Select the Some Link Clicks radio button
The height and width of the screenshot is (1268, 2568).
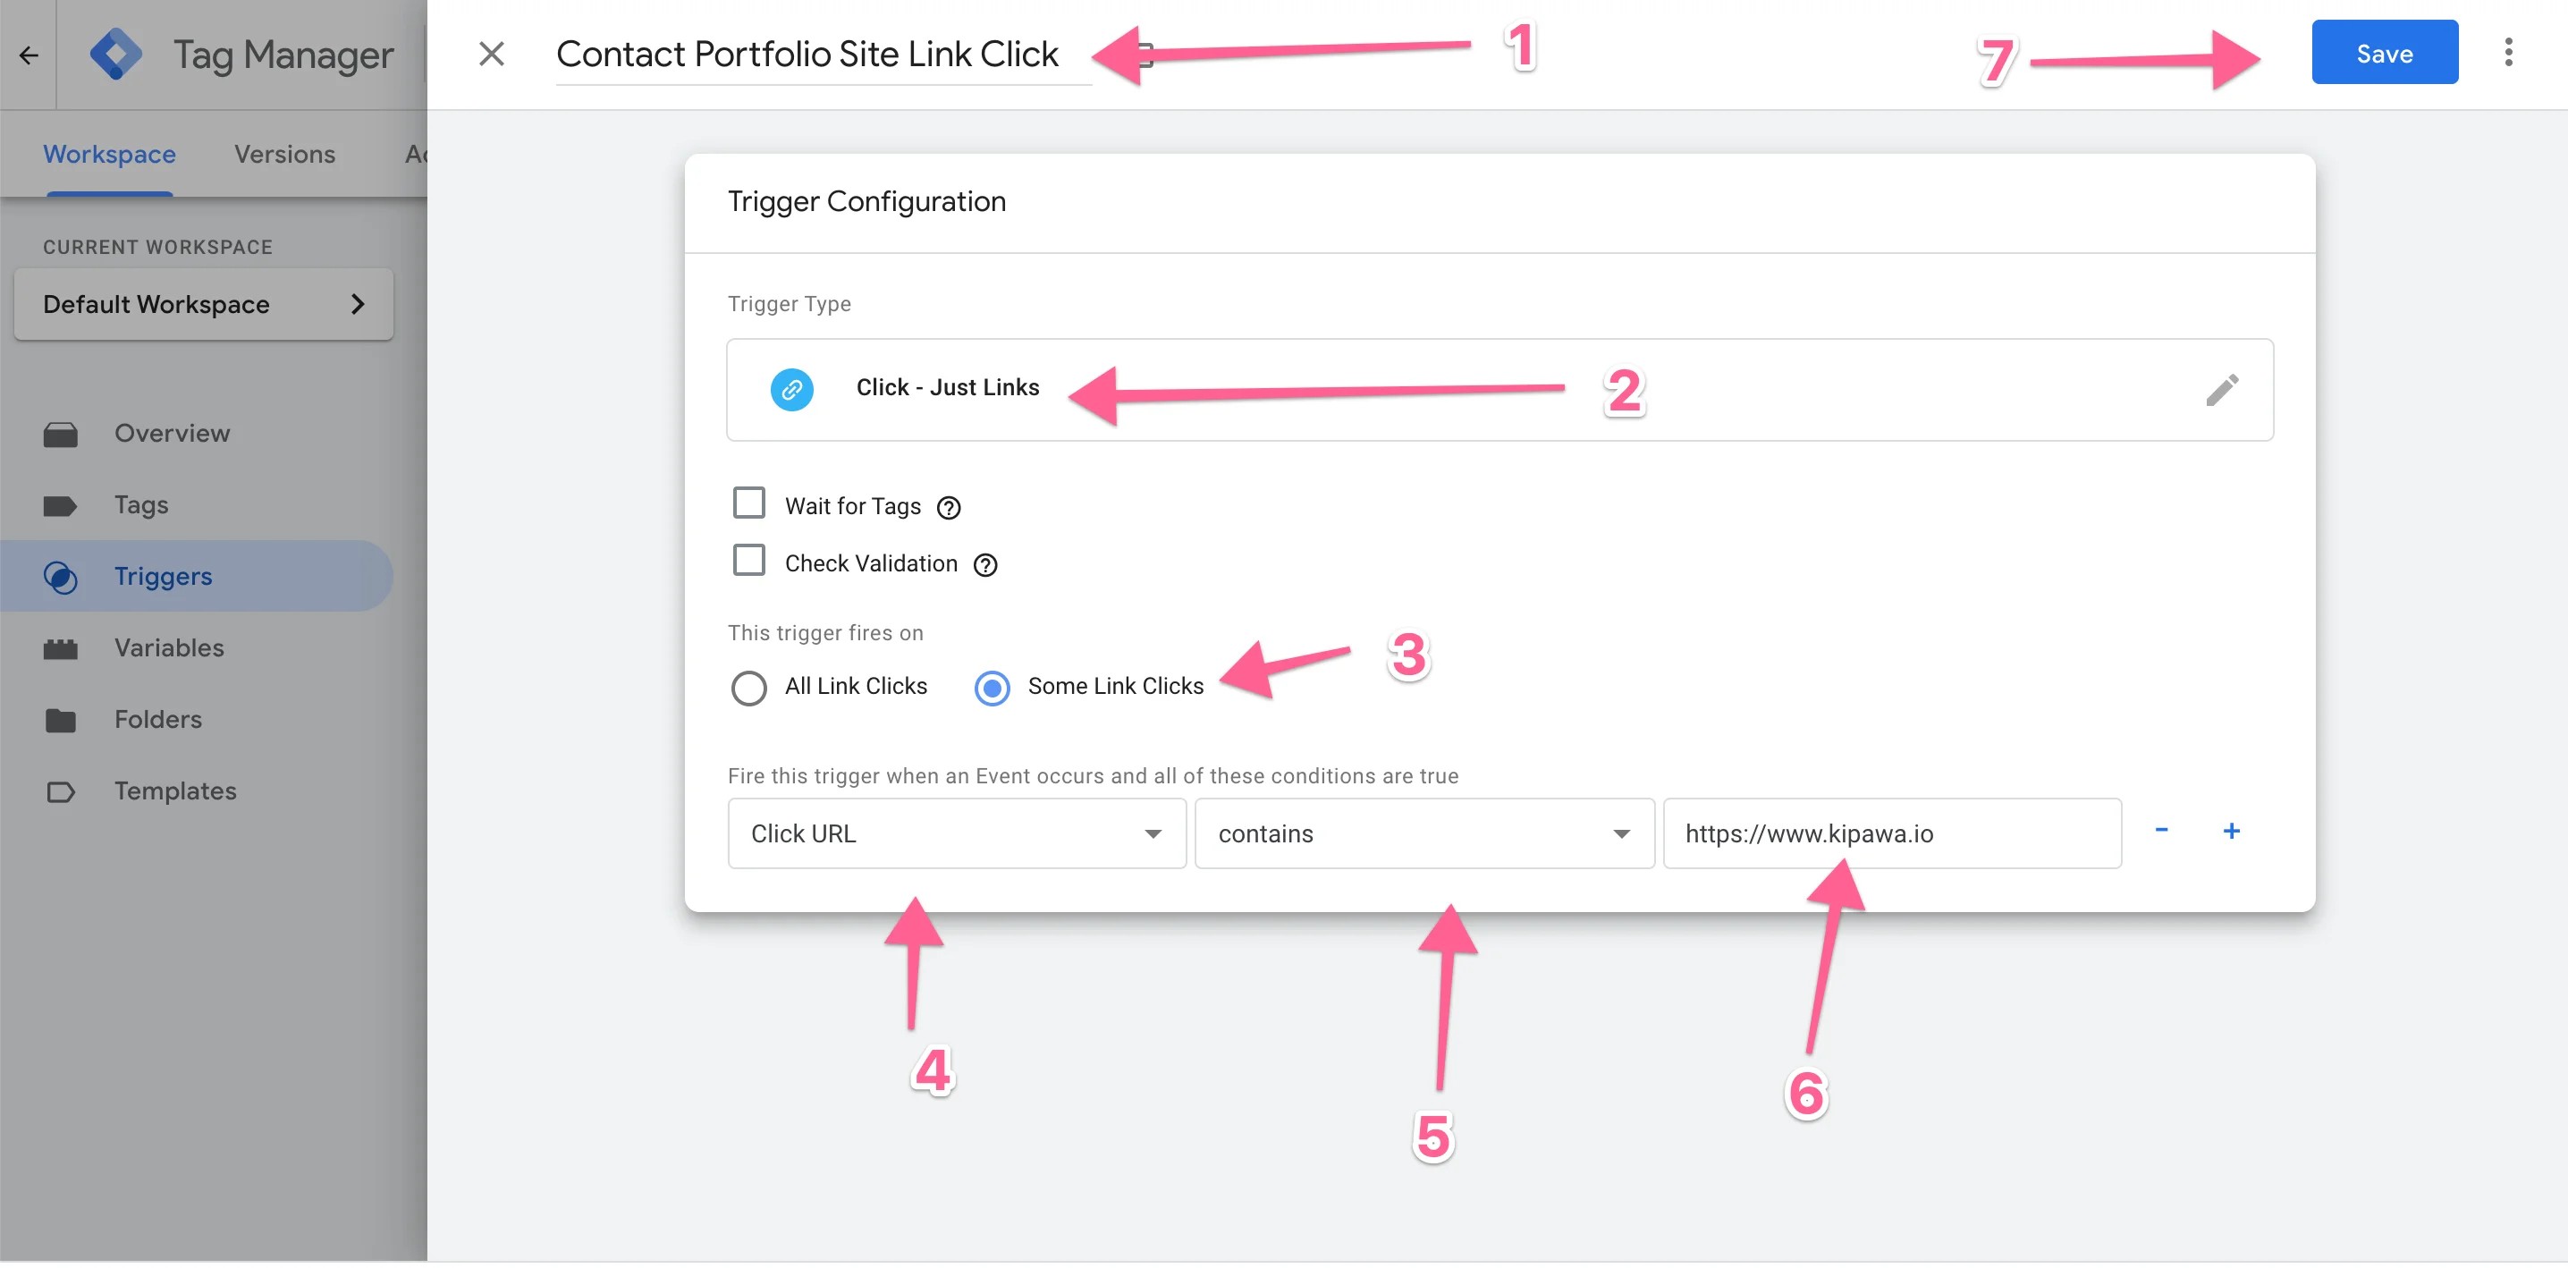click(x=991, y=685)
